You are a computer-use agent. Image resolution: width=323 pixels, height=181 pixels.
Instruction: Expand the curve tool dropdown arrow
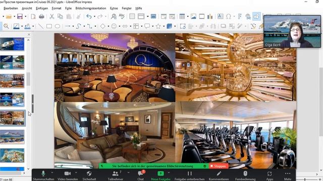pos(84,26)
